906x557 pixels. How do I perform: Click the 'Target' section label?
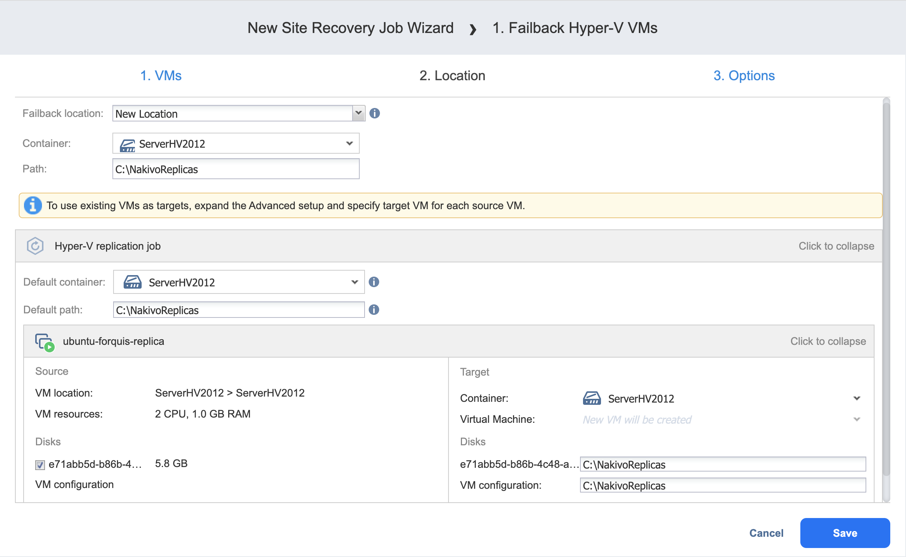474,372
